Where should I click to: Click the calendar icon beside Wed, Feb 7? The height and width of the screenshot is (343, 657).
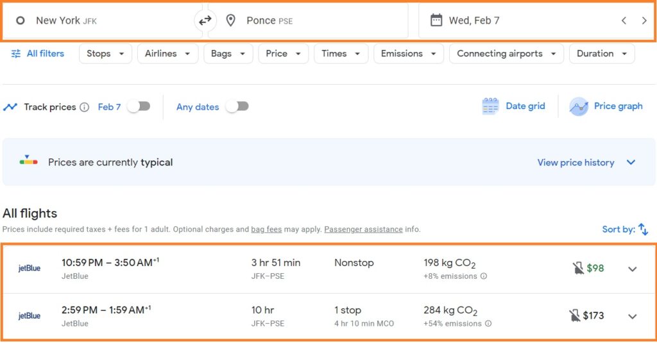coord(436,20)
